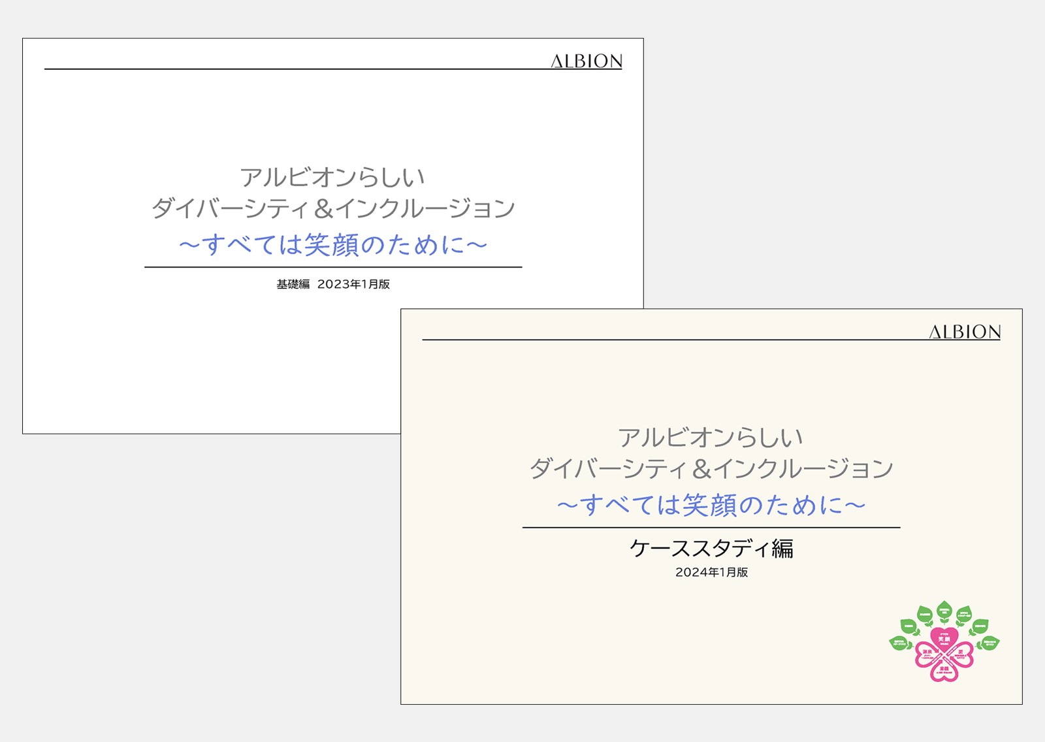Select text 2024年1月版
The image size is (1045, 742).
(711, 572)
